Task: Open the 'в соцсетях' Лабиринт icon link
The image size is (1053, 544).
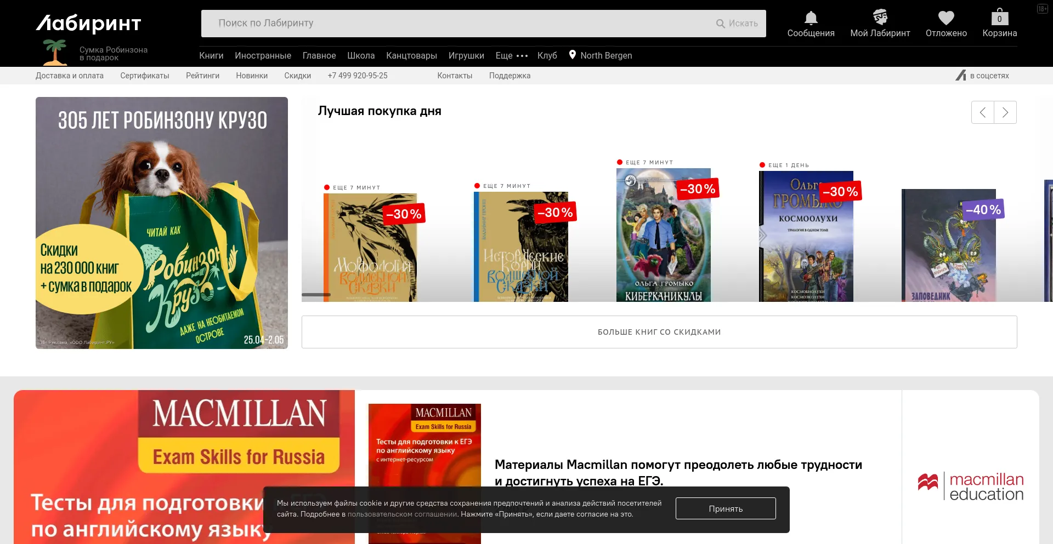Action: (960, 76)
